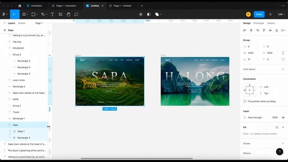Select the Text tool

[x=52, y=14]
